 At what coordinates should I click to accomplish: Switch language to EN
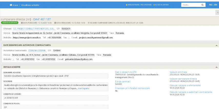(216, 5)
